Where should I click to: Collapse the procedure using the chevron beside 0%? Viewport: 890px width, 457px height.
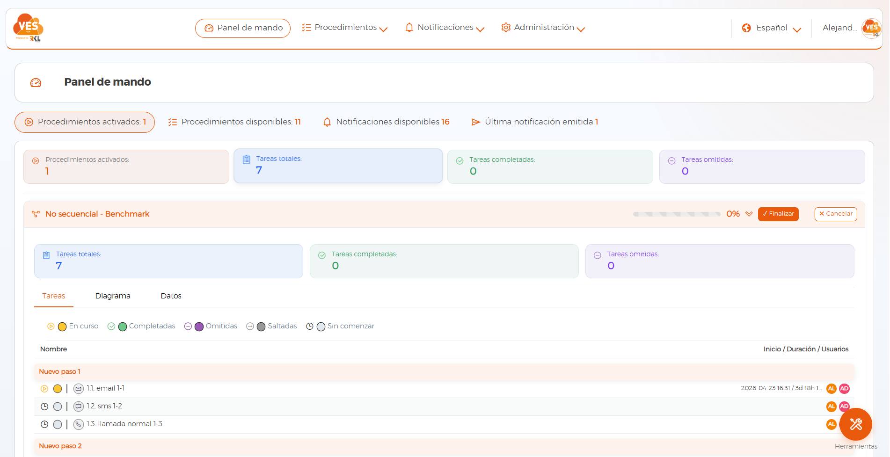pyautogui.click(x=749, y=214)
